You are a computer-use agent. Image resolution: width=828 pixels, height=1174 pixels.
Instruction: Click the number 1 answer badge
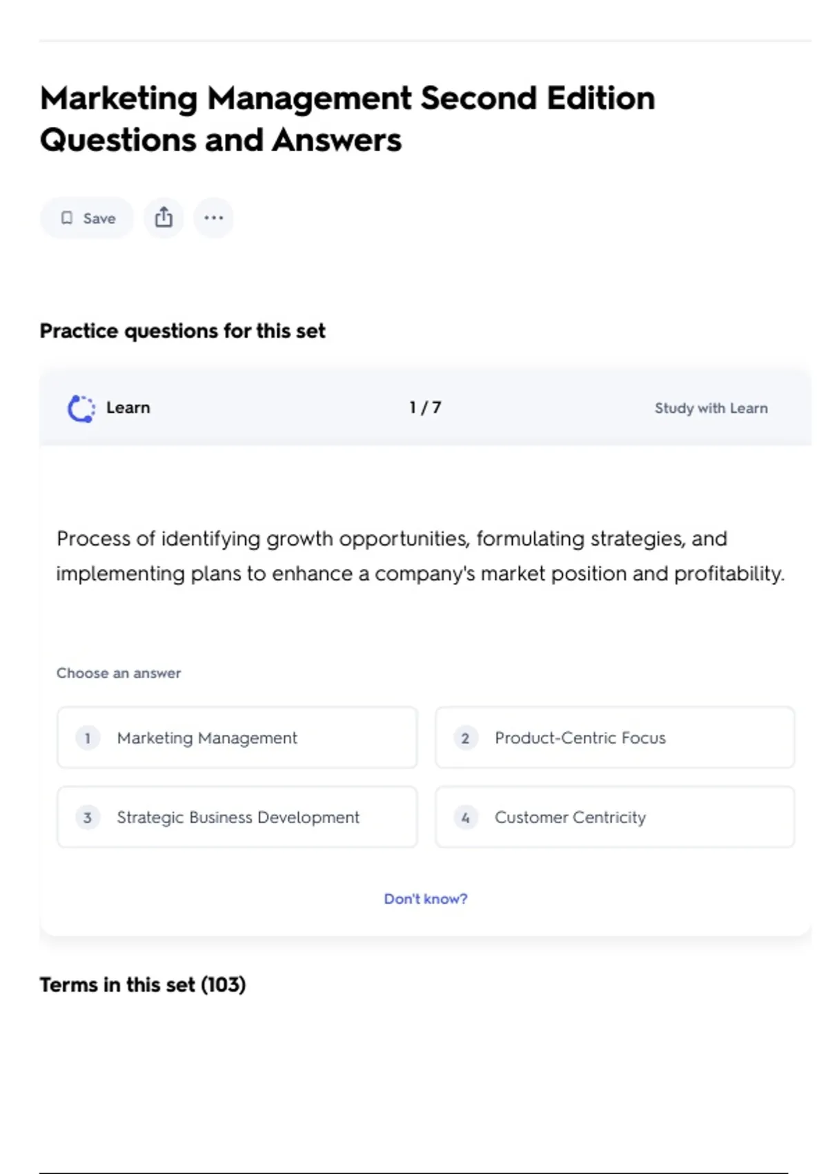pyautogui.click(x=88, y=738)
